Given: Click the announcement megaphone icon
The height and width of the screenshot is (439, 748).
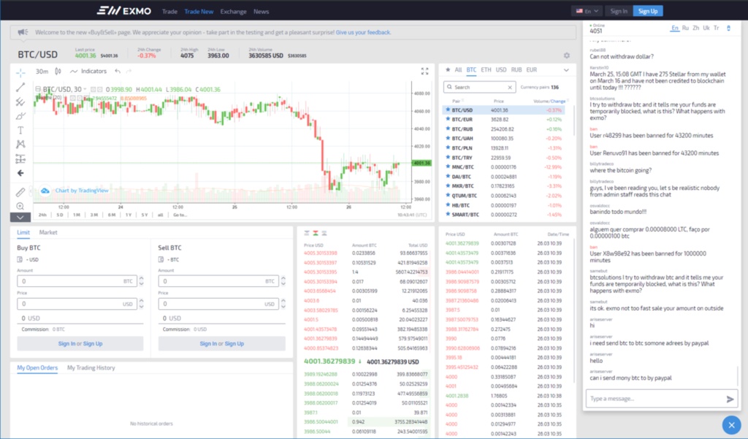Looking at the screenshot, I should pos(23,32).
